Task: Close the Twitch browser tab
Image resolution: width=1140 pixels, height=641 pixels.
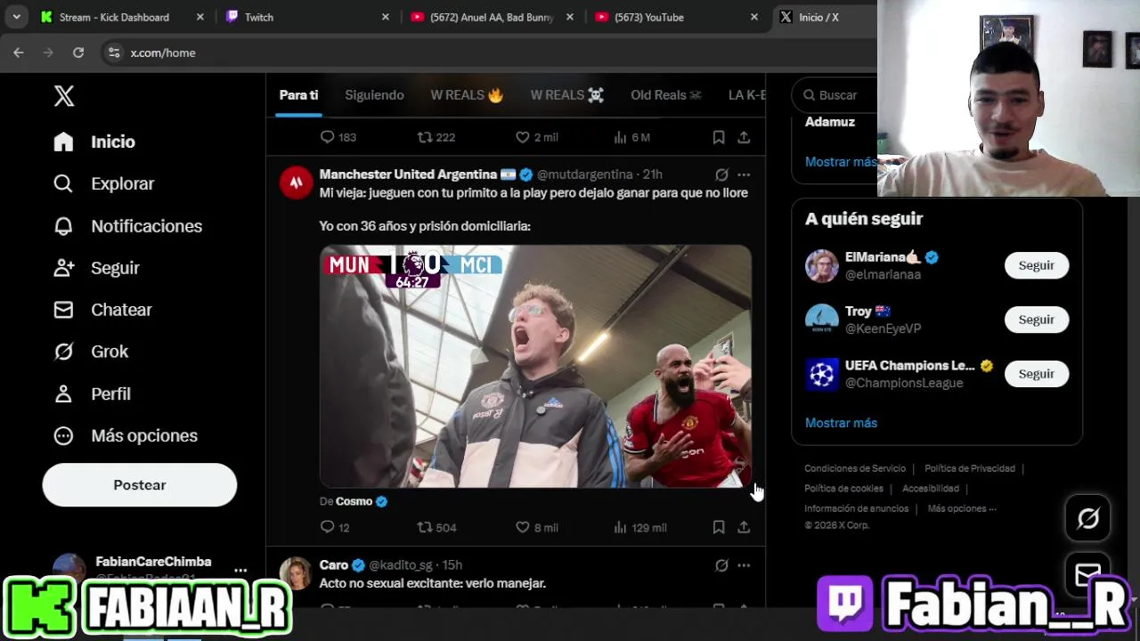Action: pos(386,17)
